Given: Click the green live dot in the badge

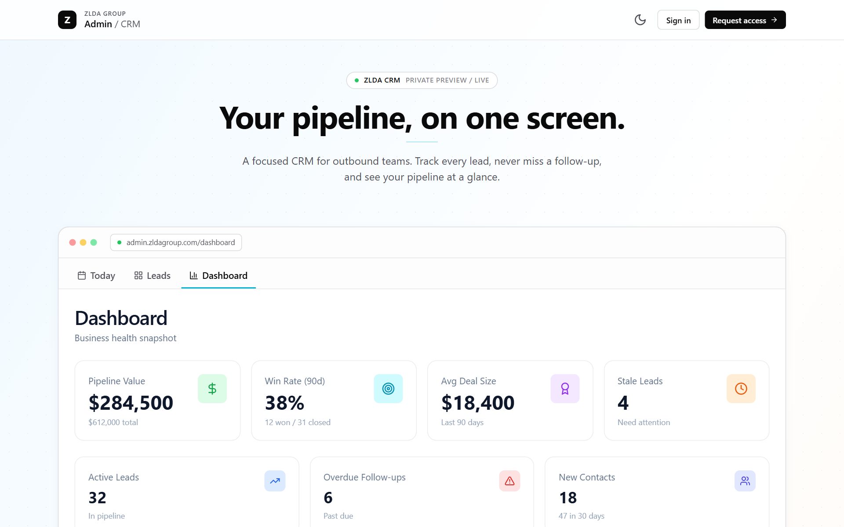Looking at the screenshot, I should point(357,80).
